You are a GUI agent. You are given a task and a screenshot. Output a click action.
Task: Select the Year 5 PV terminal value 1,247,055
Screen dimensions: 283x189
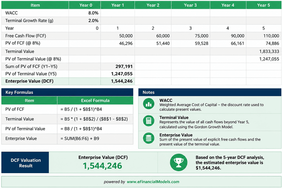[264, 59]
